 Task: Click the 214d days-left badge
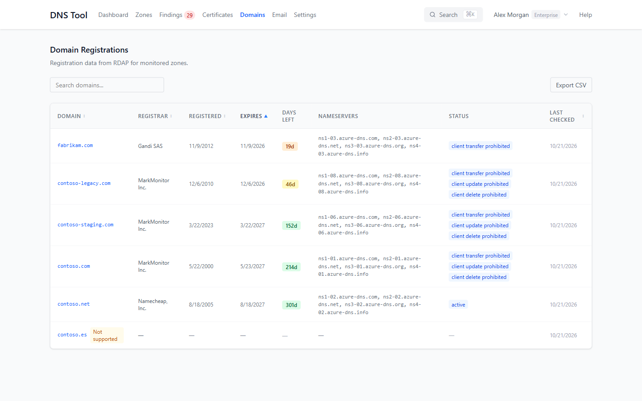click(292, 267)
